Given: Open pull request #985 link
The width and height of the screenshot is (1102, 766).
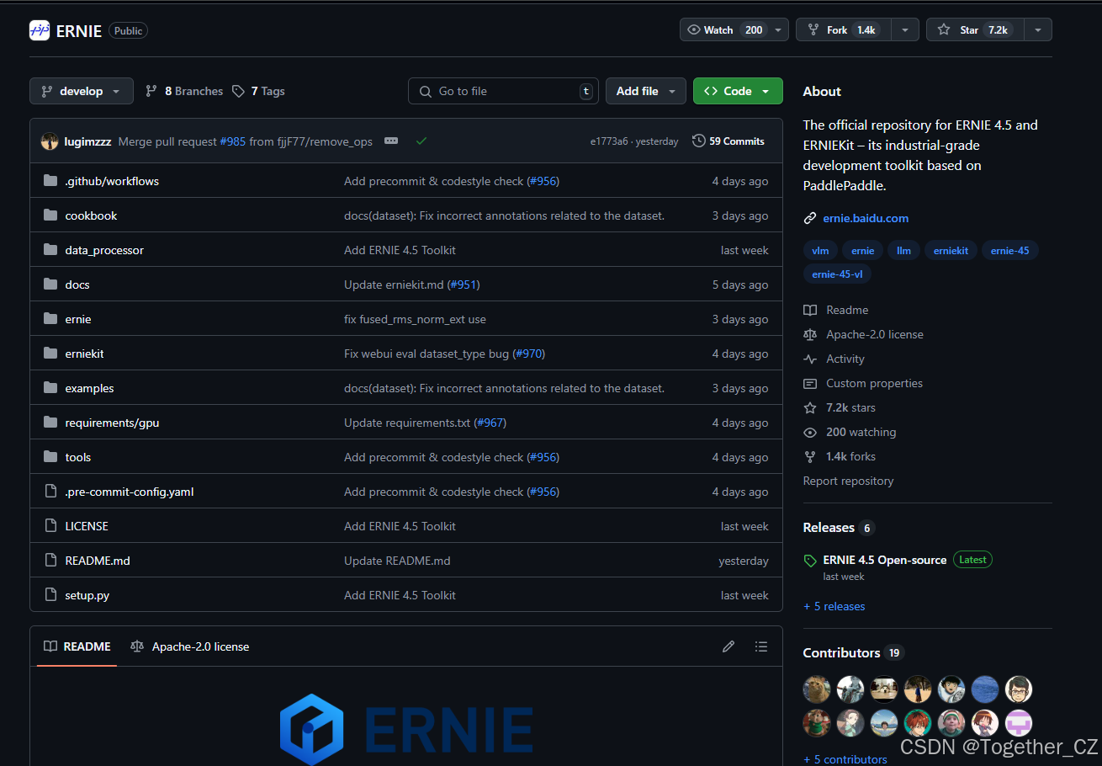Looking at the screenshot, I should point(233,141).
